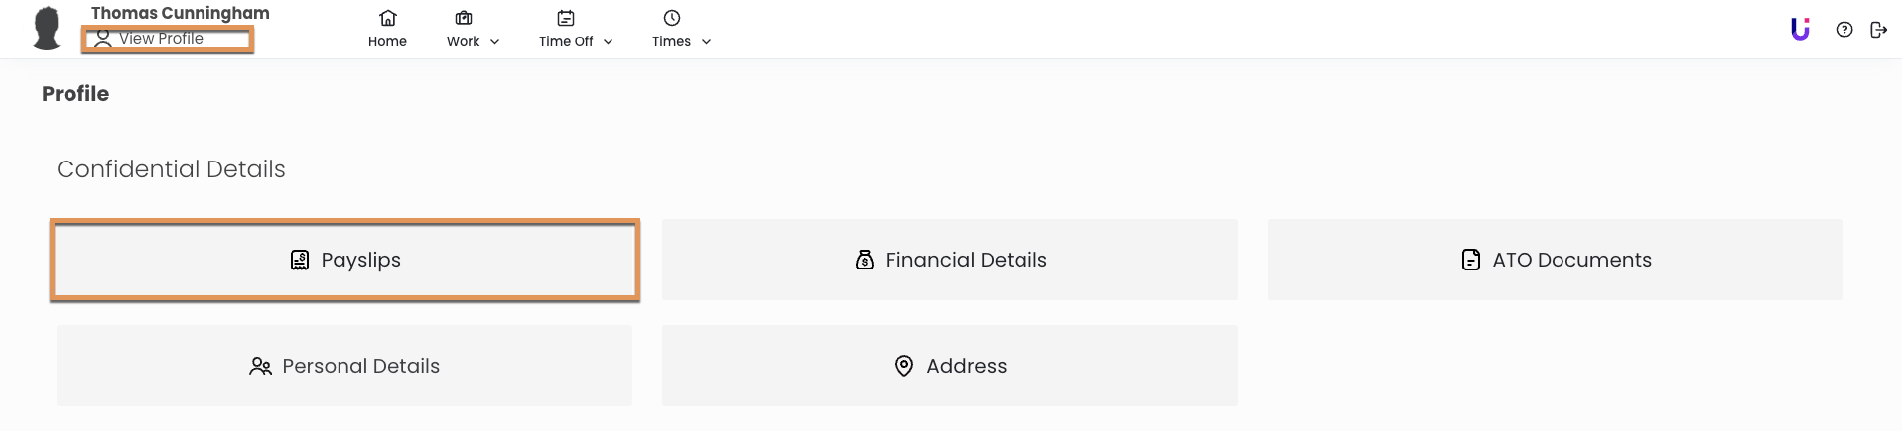Viewport: 1902px width, 431px height.
Task: Expand the Times dropdown chevron
Action: pos(707,42)
